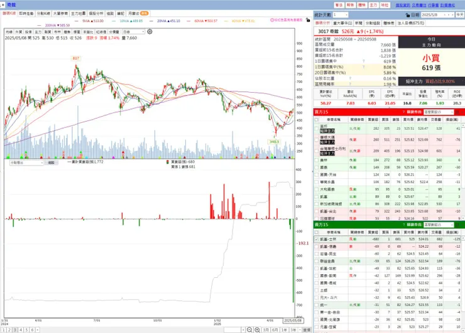Click the input box next to the zoom icons
465x333 pixels.
(x=232, y=330)
